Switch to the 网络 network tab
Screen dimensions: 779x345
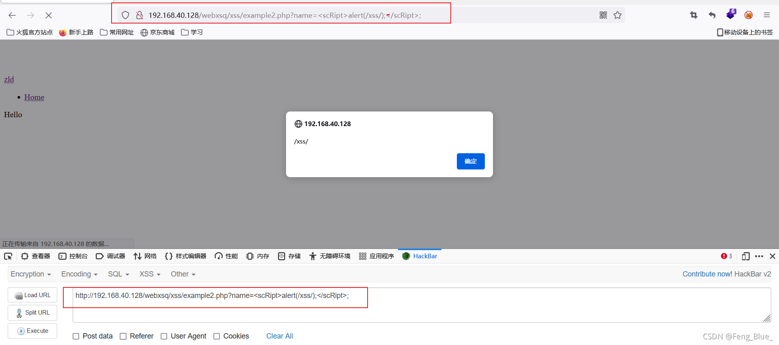(145, 256)
